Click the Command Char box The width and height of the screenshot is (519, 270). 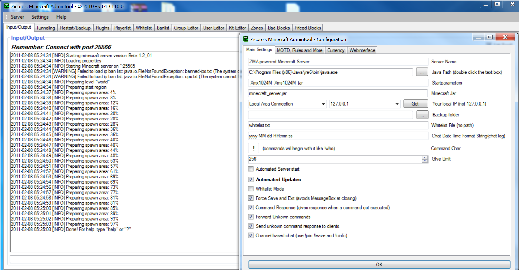[254, 148]
